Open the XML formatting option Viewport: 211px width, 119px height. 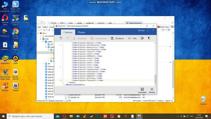click(132, 38)
